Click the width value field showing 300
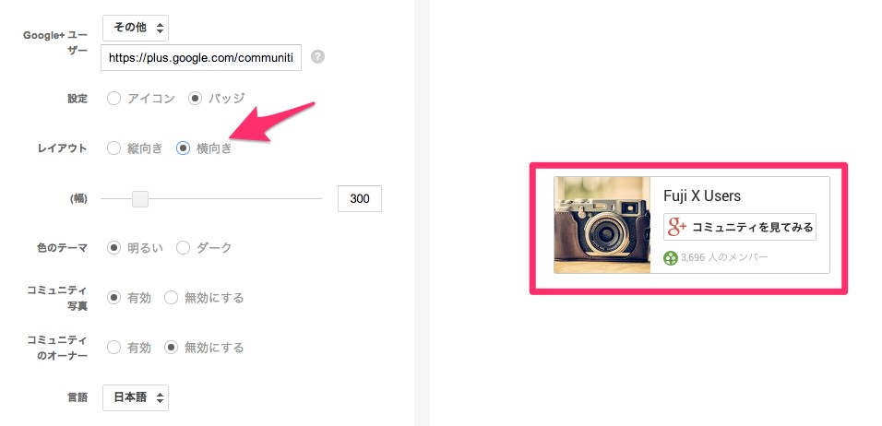Image resolution: width=882 pixels, height=426 pixels. click(x=360, y=199)
